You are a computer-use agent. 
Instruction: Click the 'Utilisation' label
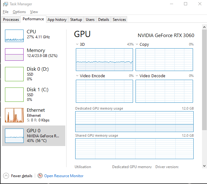[83, 167]
